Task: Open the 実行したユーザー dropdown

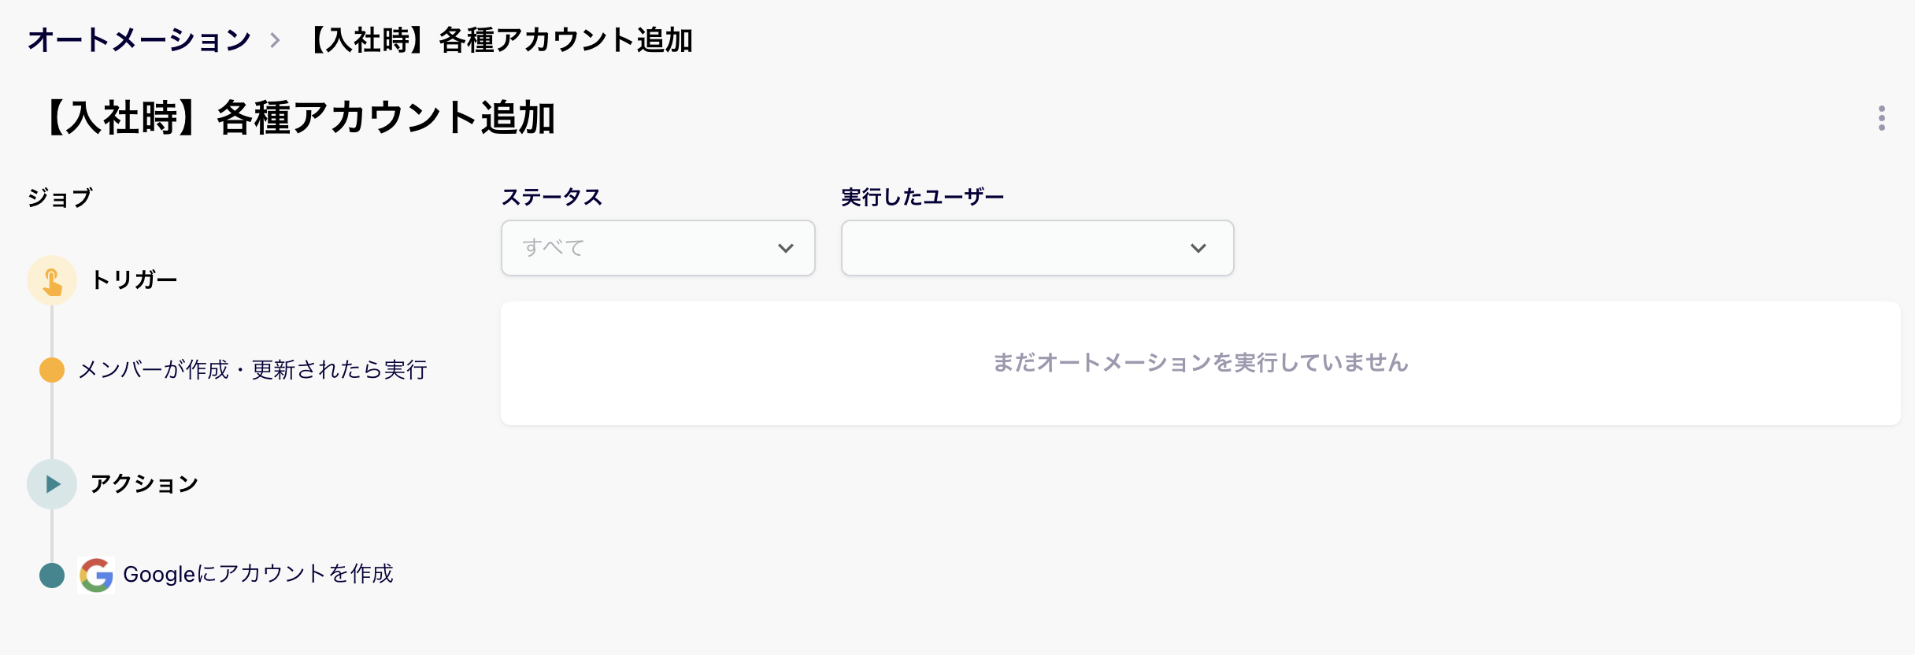Action: (x=1036, y=248)
